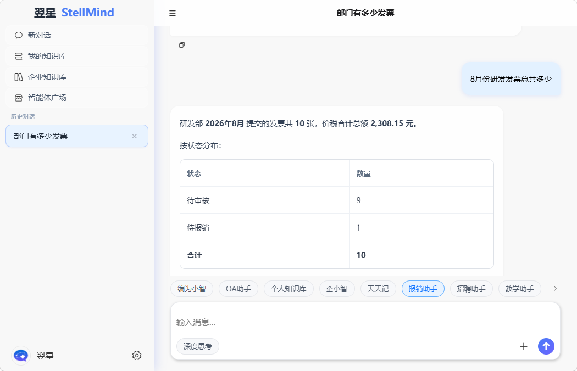Click the 翌星 StellMind logo title

pos(74,13)
